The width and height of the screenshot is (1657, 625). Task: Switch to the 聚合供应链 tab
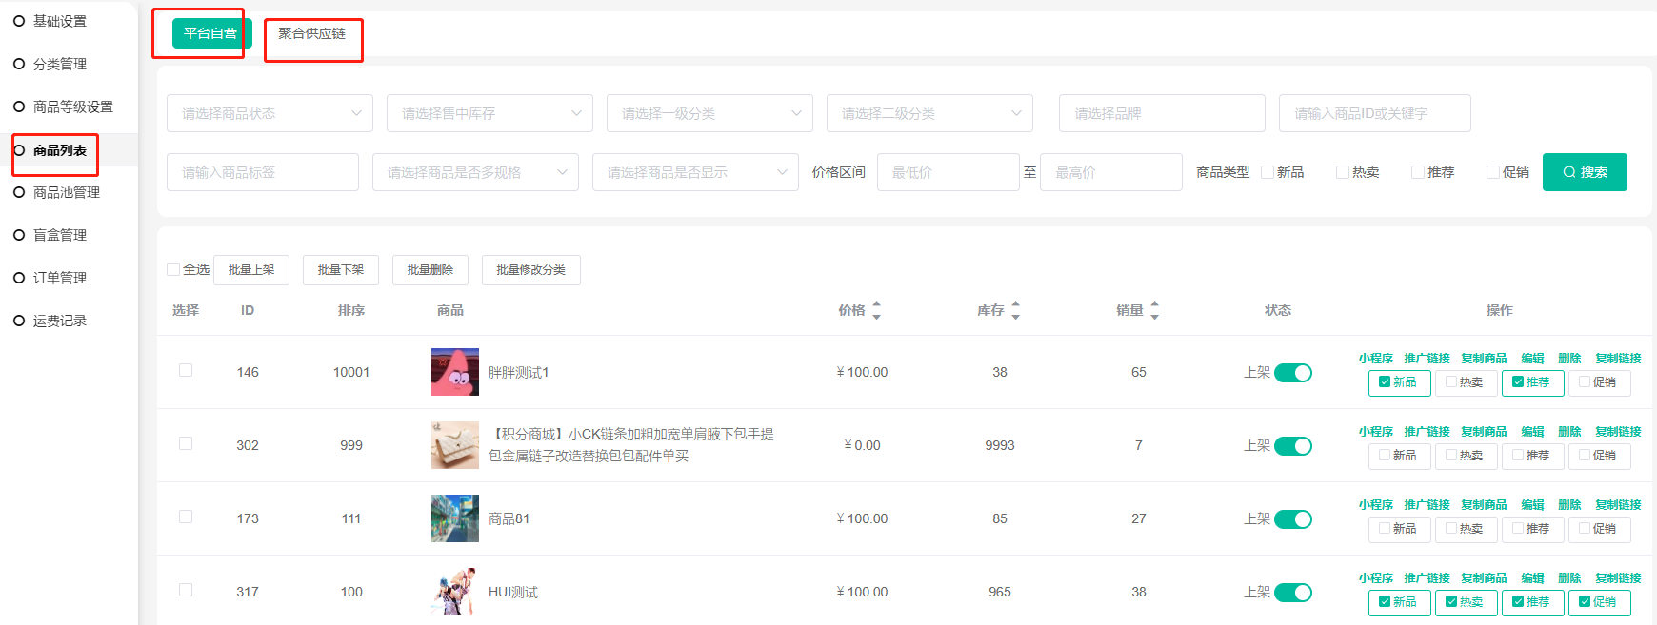pyautogui.click(x=311, y=34)
